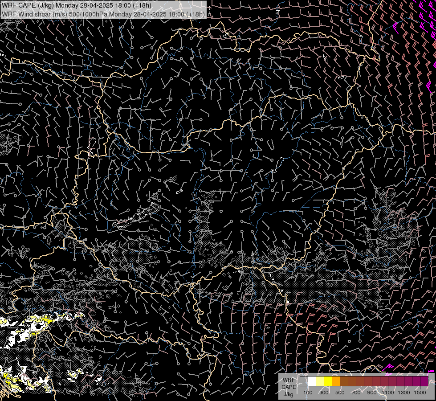Click the legend label 1500

(x=420, y=393)
